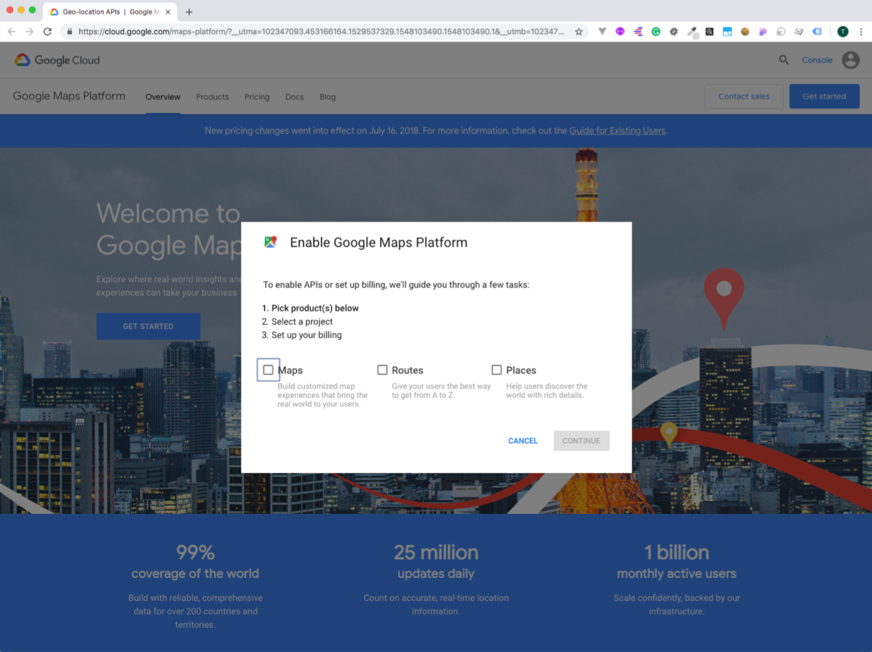Open the Chrome three-dot menu
872x652 pixels.
(x=861, y=31)
